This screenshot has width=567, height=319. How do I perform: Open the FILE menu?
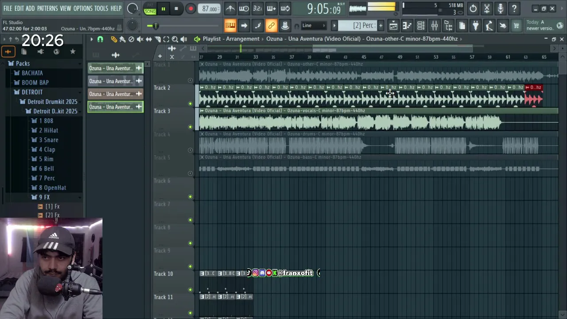pos(8,8)
